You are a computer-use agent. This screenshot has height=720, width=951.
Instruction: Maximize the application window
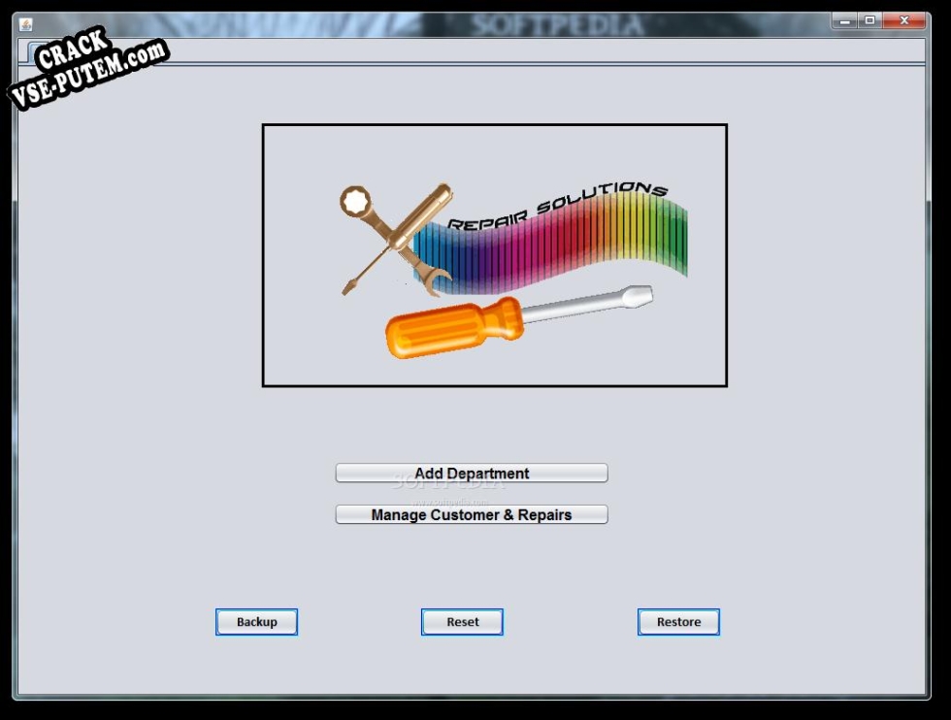(869, 20)
